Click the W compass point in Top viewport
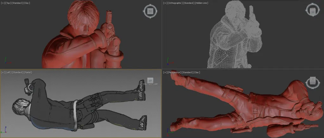Image resolution: width=324 pixels, height=138 pixels. (x=144, y=11)
